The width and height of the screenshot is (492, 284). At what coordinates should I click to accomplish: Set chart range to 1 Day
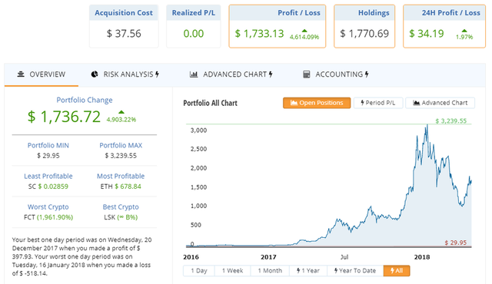click(199, 270)
